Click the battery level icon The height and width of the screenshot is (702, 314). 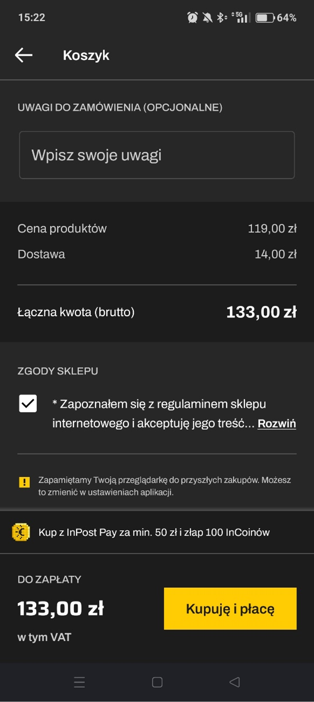(x=265, y=18)
